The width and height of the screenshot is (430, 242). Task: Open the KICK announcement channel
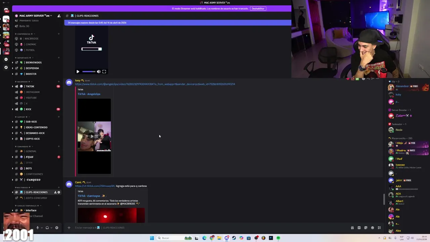tap(37, 109)
